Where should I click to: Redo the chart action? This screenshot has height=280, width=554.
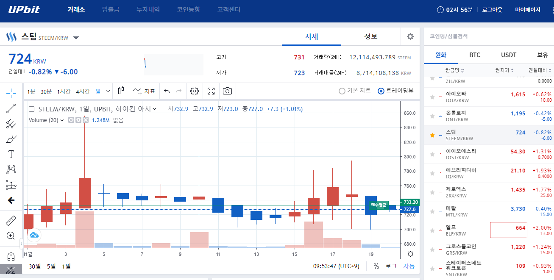click(x=178, y=91)
